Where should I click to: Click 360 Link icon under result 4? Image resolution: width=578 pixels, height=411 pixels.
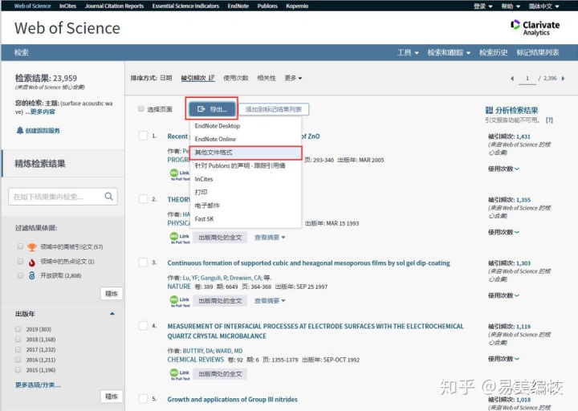tap(181, 374)
